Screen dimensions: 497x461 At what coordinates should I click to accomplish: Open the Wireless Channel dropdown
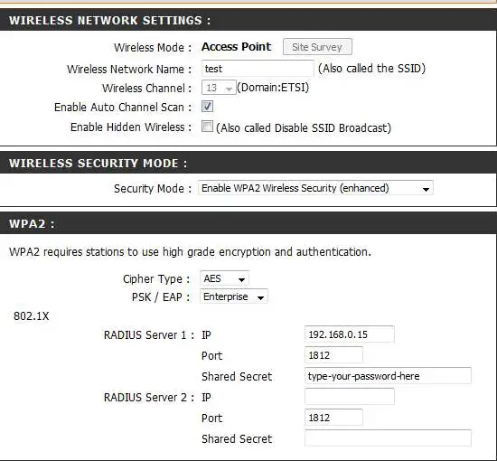[x=219, y=88]
